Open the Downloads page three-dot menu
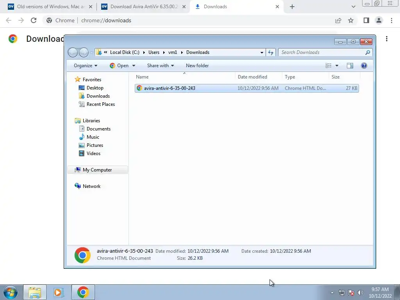The image size is (400, 300). [387, 39]
